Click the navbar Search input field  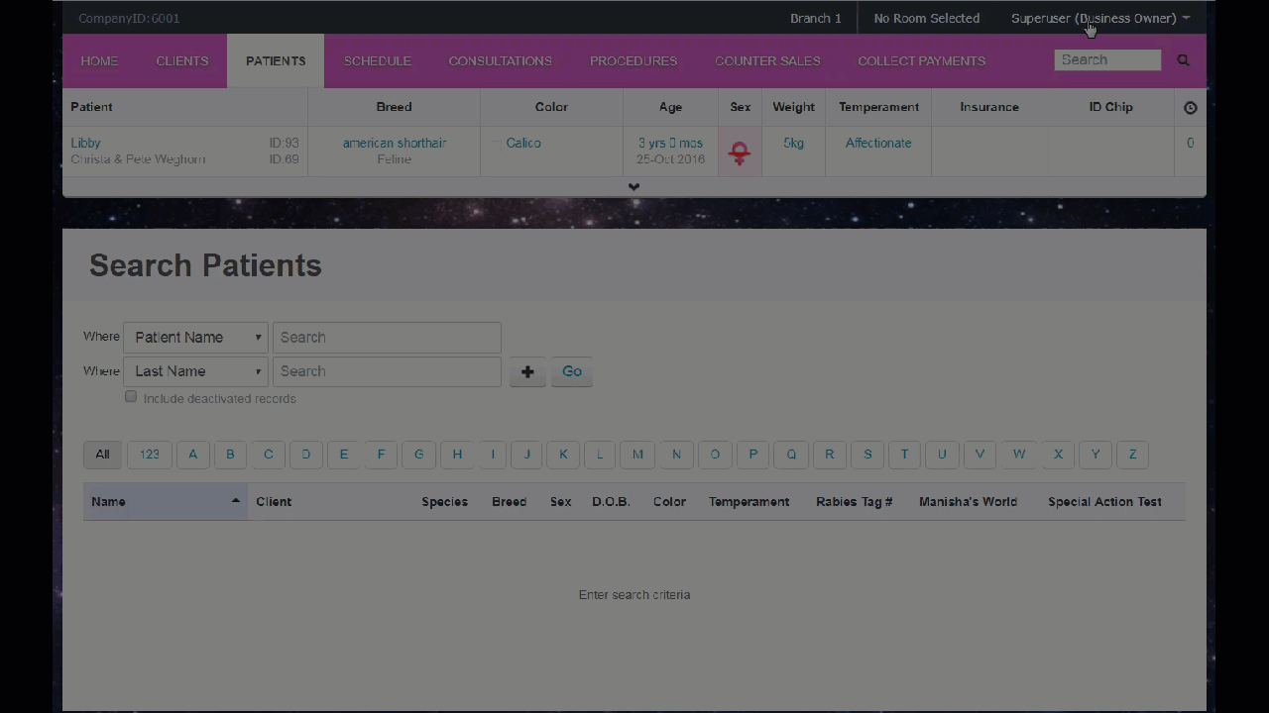(1107, 60)
